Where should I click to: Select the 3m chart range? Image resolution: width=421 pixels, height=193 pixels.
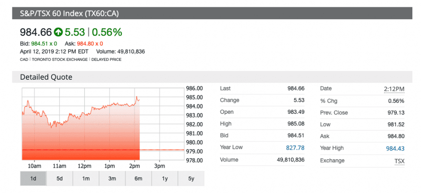tap(112, 178)
